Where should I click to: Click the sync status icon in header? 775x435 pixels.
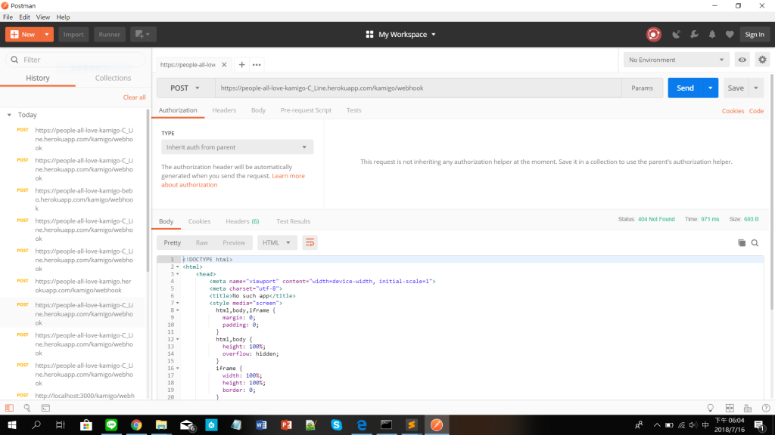click(653, 35)
